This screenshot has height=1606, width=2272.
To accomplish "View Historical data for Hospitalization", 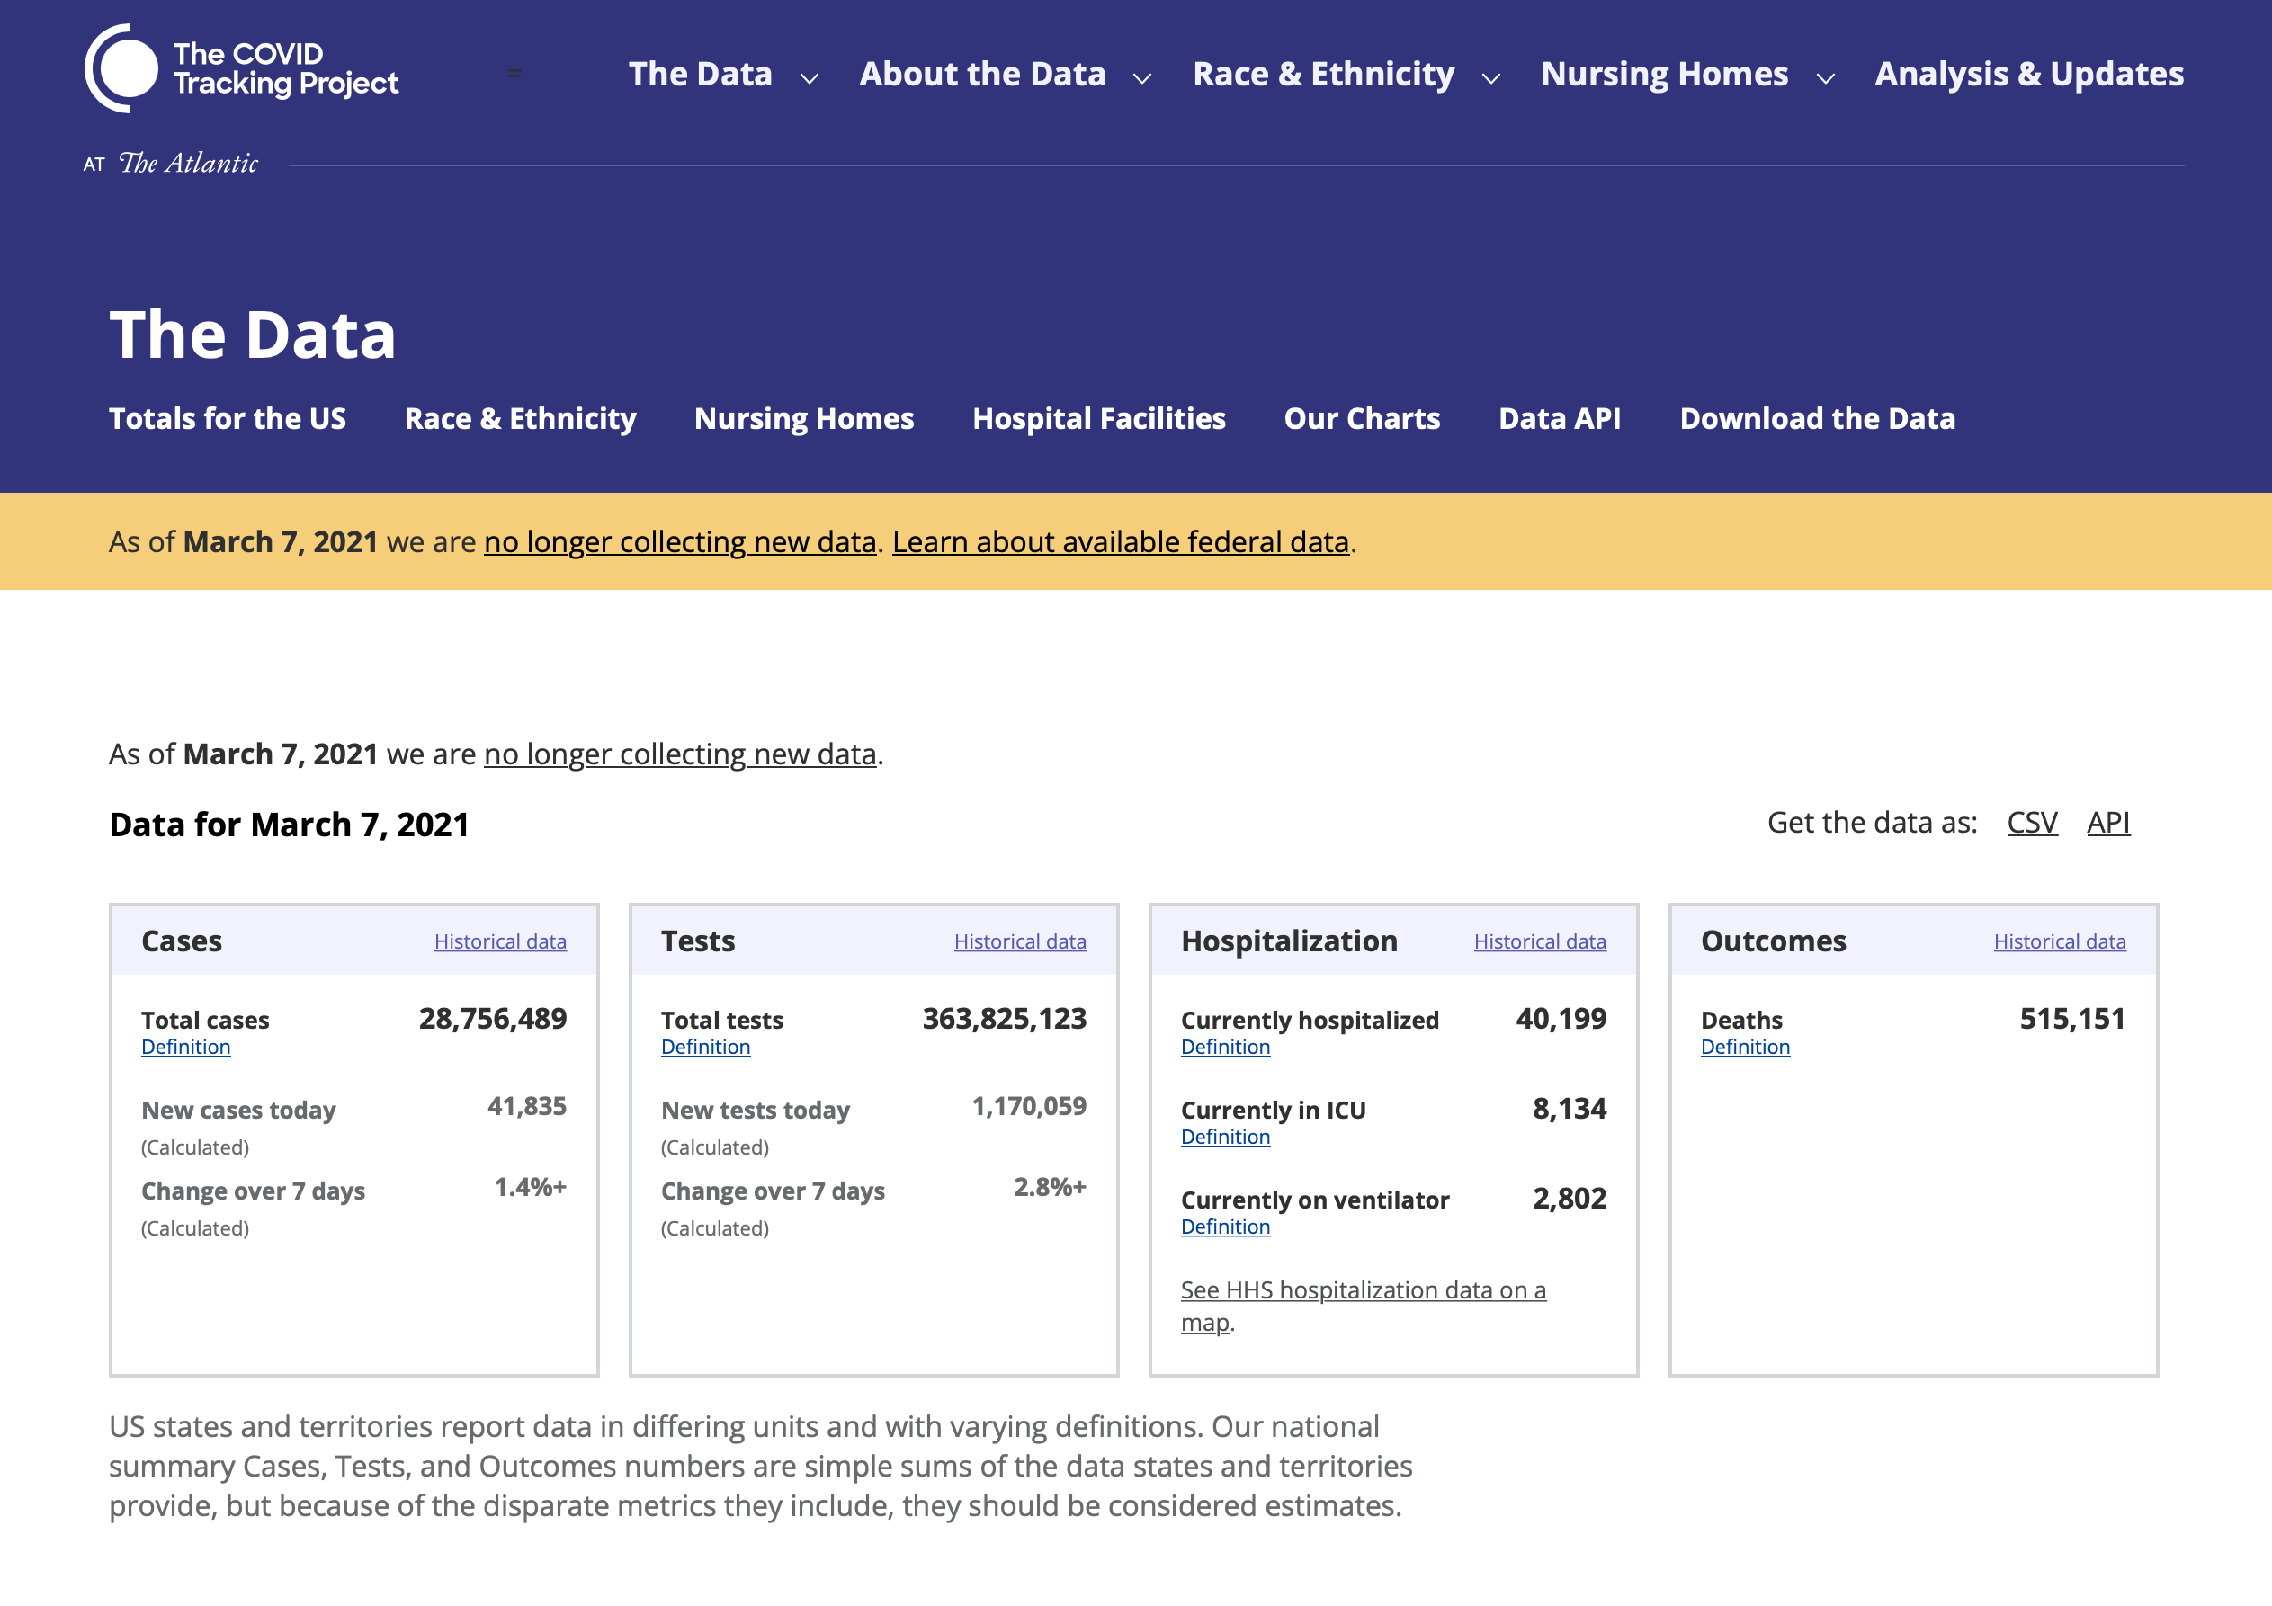I will 1539,942.
